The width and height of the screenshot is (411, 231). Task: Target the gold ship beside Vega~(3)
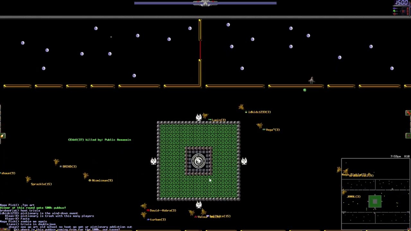(x=259, y=126)
